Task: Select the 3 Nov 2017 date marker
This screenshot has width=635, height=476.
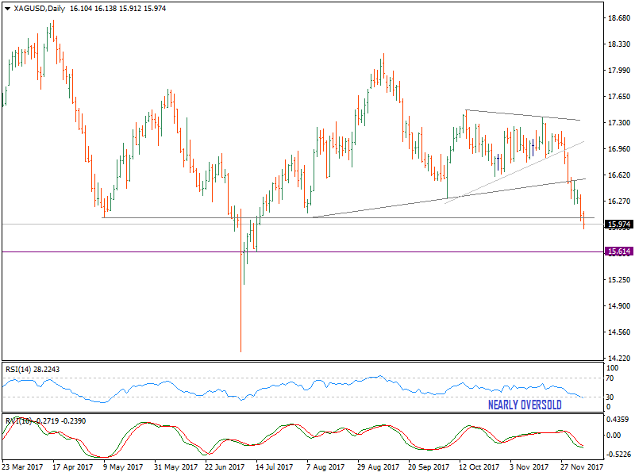Action: (x=529, y=468)
